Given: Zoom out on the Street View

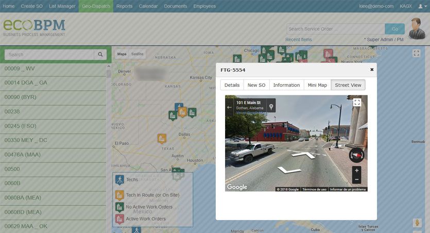Looking at the screenshot, I should (x=356, y=180).
